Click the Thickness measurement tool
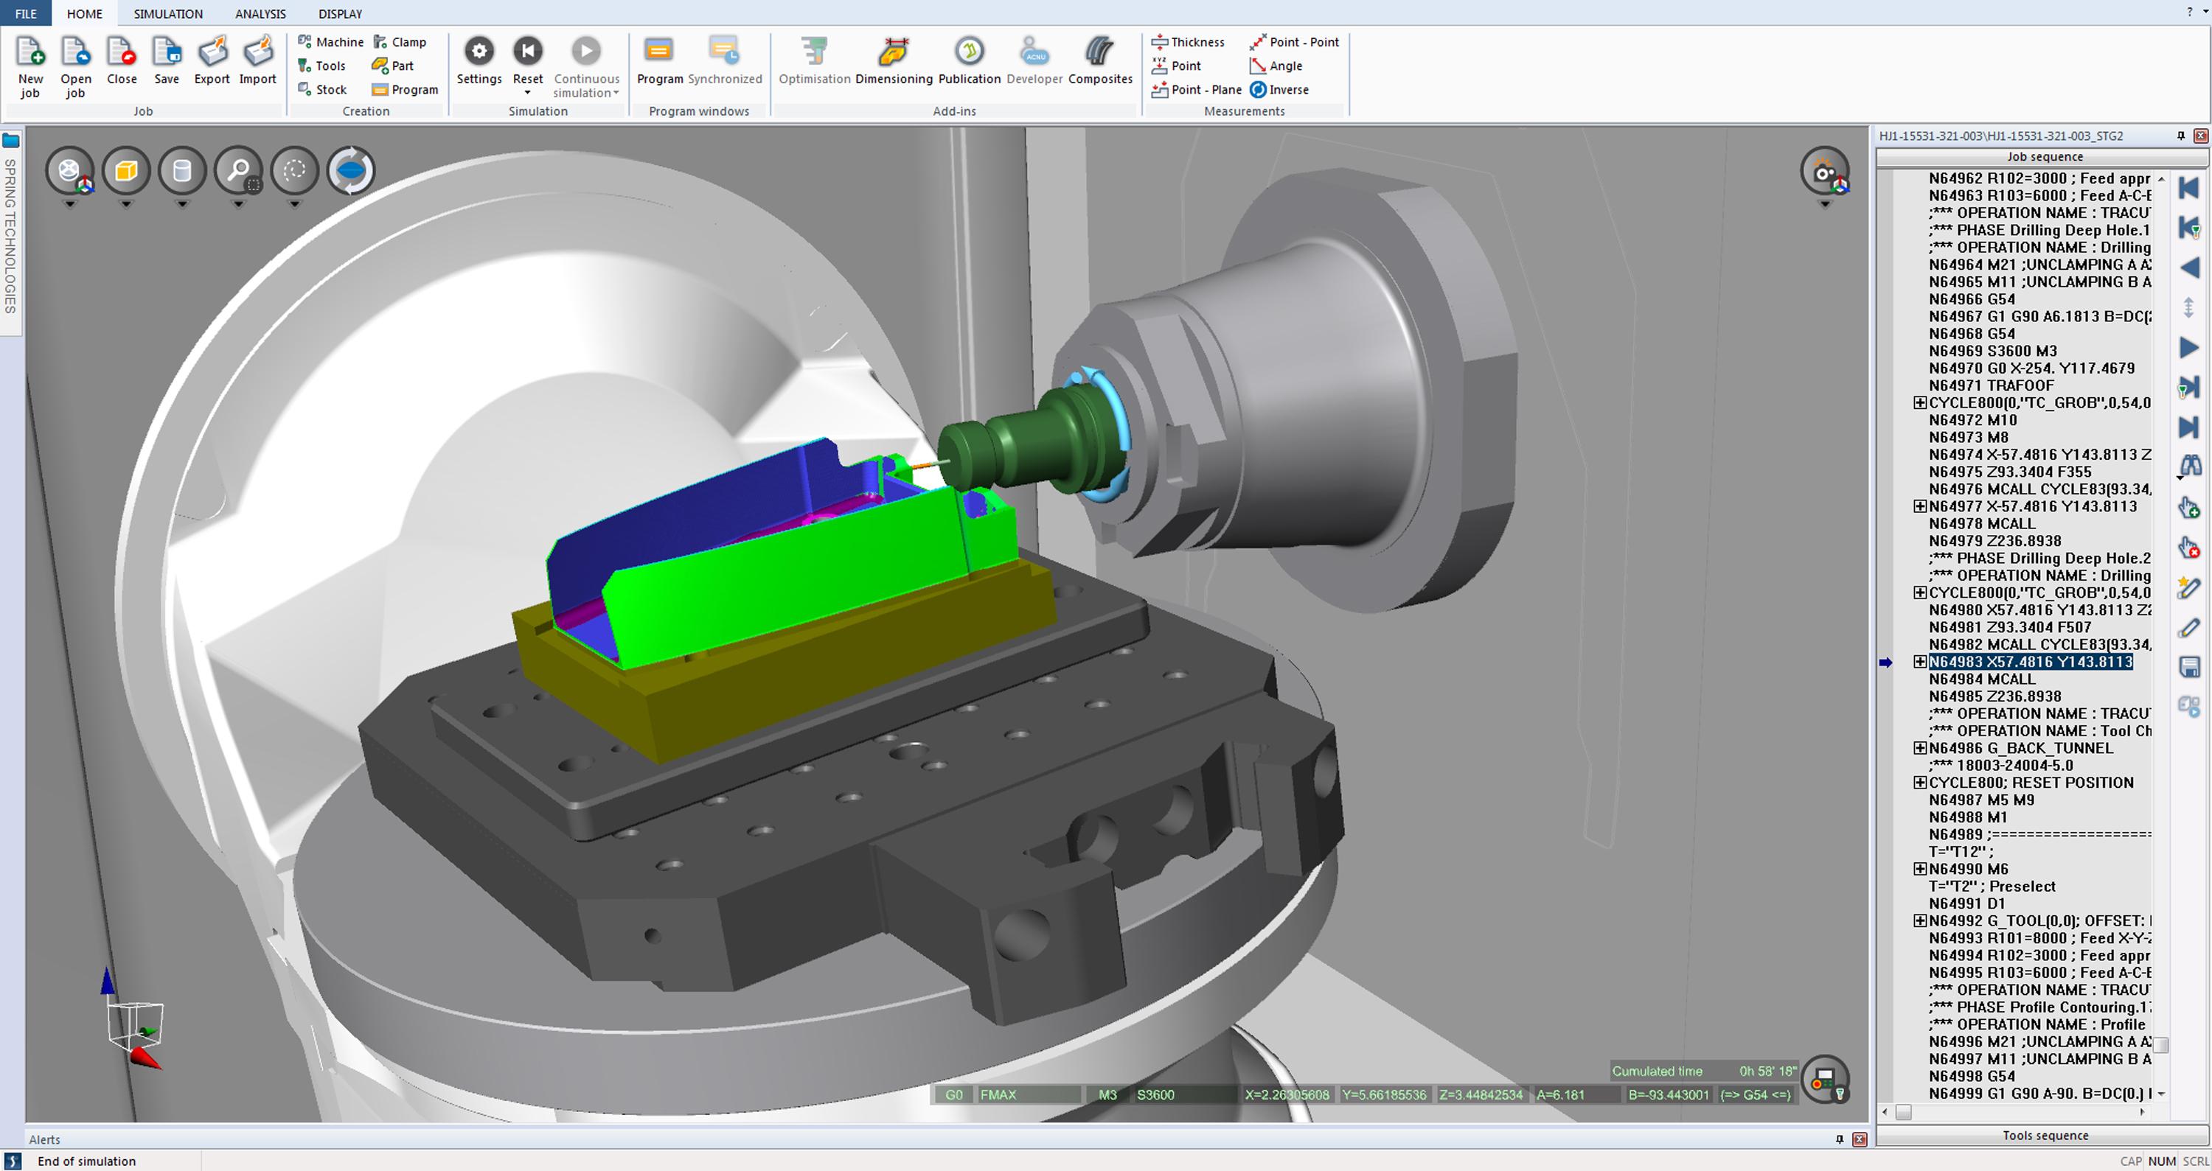Screen dimensions: 2212x1171 (1188, 42)
